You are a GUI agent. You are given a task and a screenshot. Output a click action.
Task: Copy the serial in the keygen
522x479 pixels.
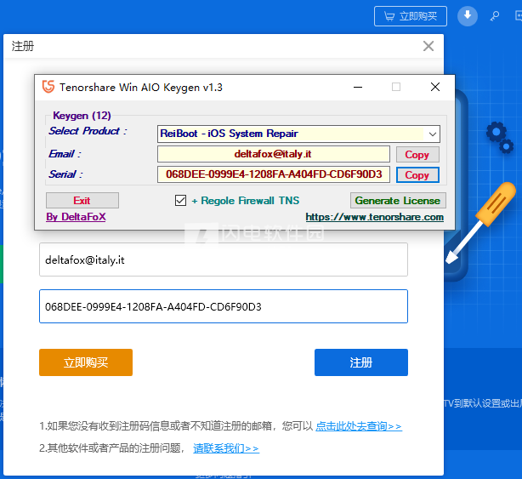pyautogui.click(x=417, y=175)
